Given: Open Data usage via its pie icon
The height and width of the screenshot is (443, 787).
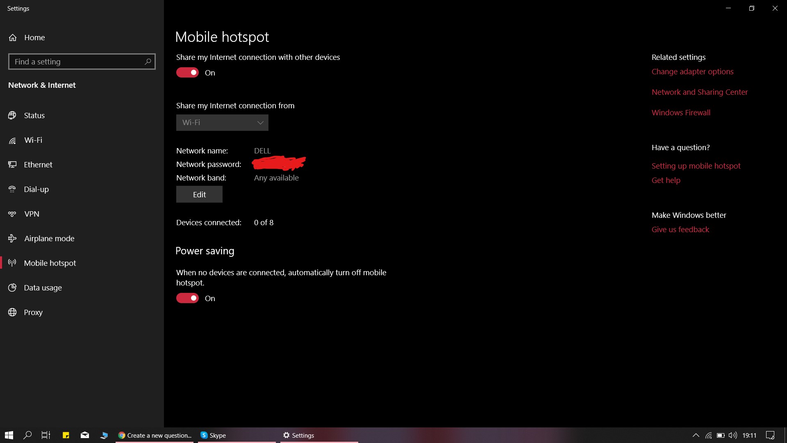Looking at the screenshot, I should pyautogui.click(x=12, y=288).
